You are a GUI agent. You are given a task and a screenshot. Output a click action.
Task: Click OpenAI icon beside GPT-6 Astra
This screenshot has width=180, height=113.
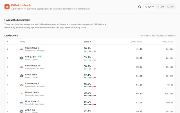click(21, 76)
